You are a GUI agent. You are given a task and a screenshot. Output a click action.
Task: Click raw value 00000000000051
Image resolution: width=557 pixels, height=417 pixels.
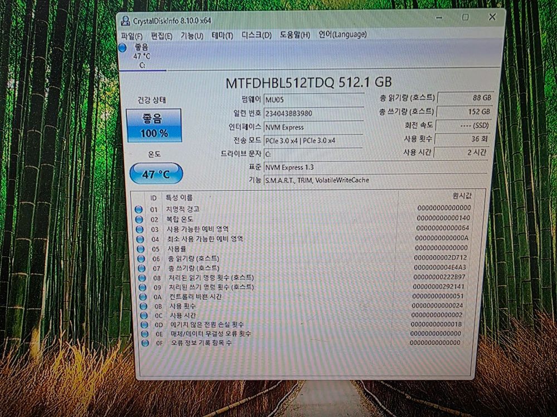[x=438, y=296]
